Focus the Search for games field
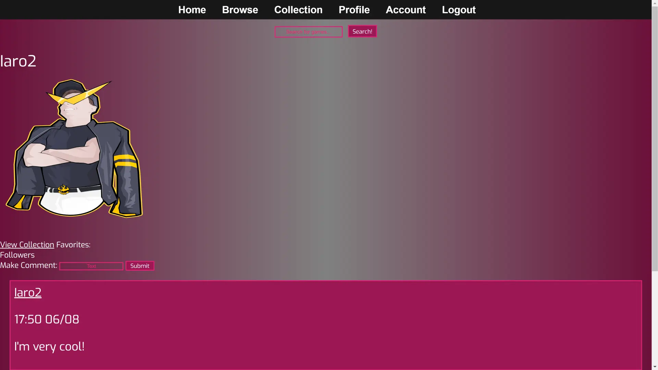The height and width of the screenshot is (370, 658). pyautogui.click(x=308, y=32)
